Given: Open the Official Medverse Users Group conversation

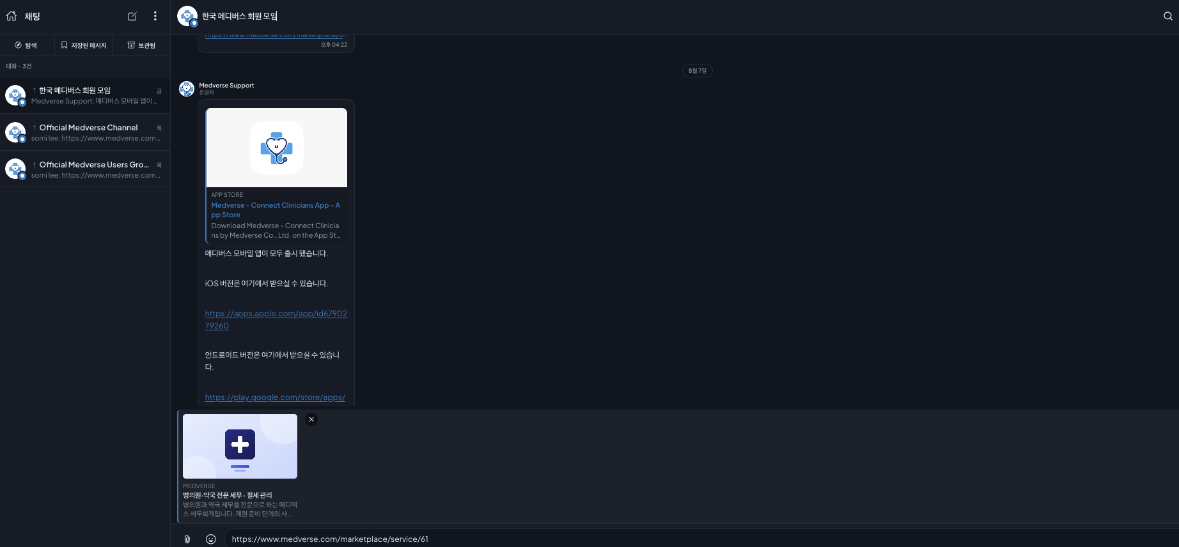Looking at the screenshot, I should click(x=85, y=169).
